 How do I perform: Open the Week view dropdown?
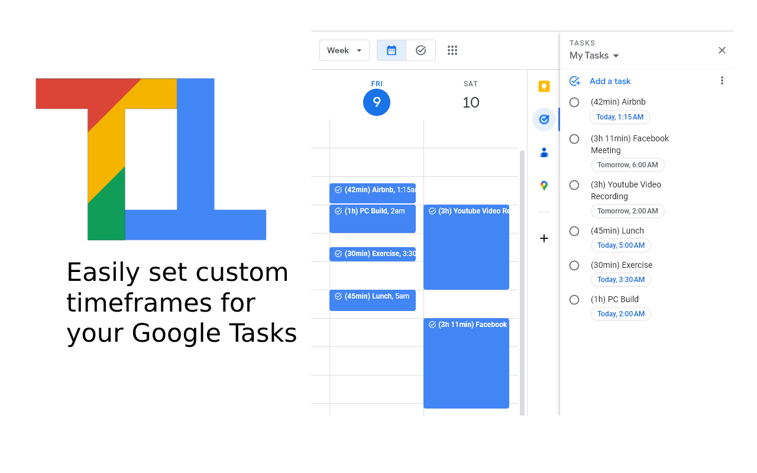(344, 50)
